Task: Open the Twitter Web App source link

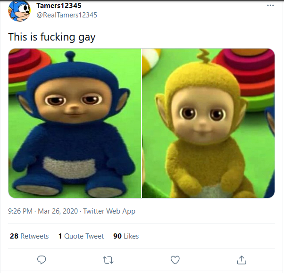Action: [x=109, y=211]
